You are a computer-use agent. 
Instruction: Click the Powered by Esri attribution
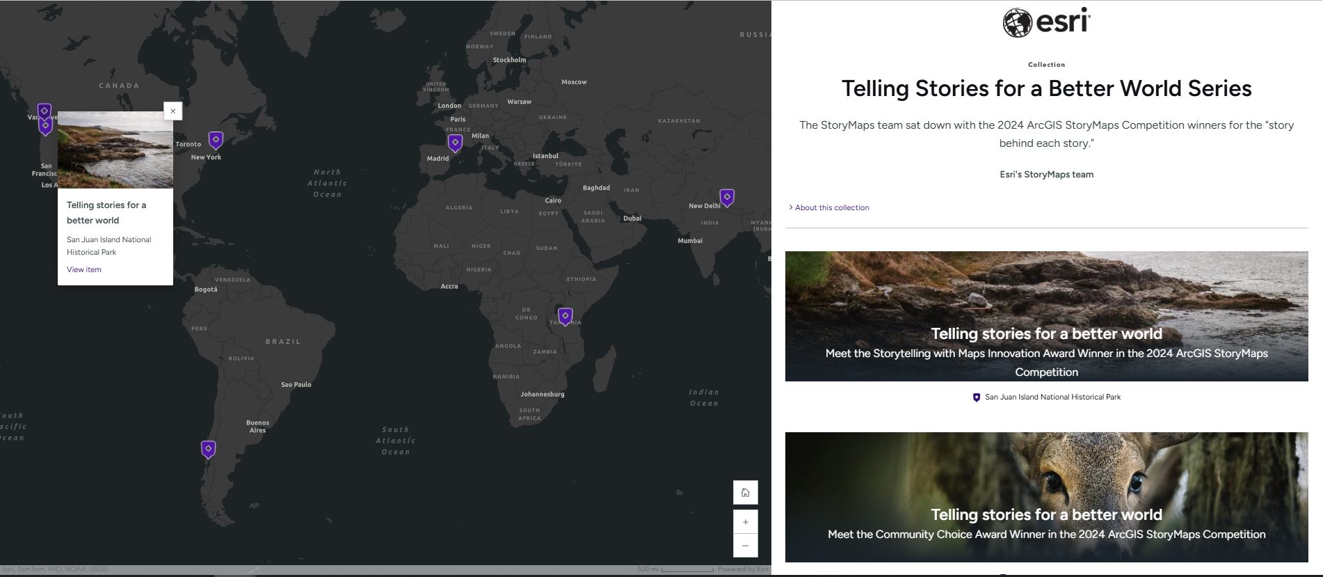(x=743, y=569)
